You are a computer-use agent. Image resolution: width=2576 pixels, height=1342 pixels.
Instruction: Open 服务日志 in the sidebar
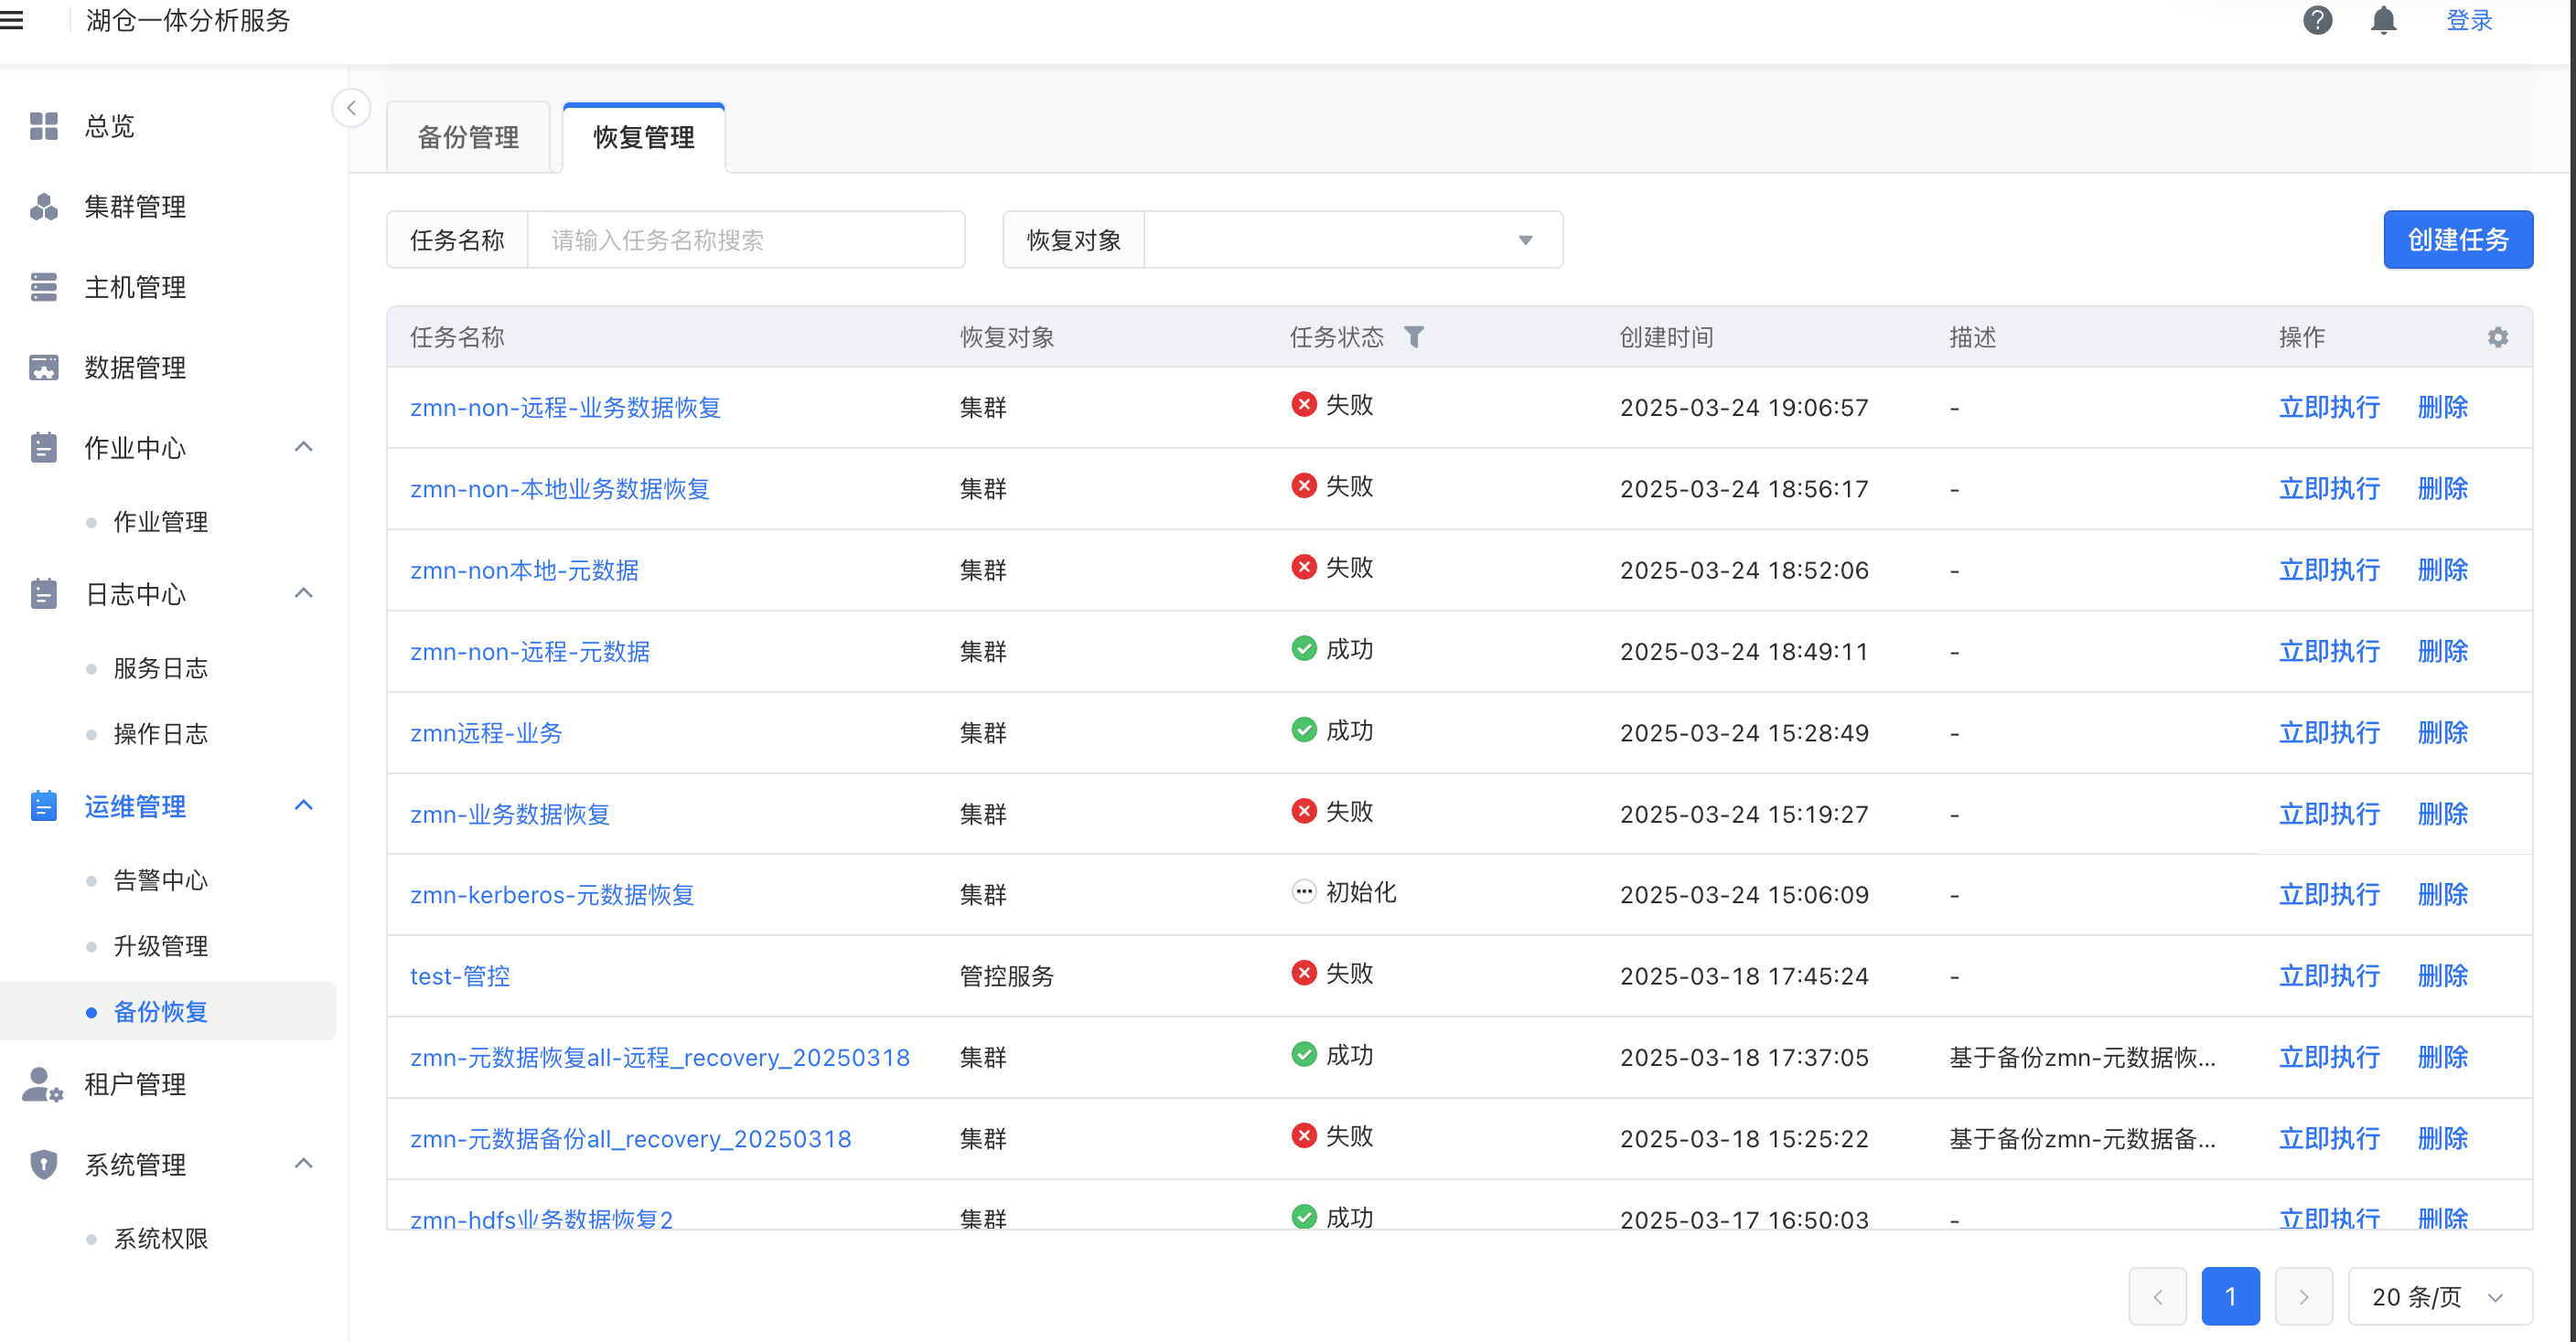(x=160, y=667)
